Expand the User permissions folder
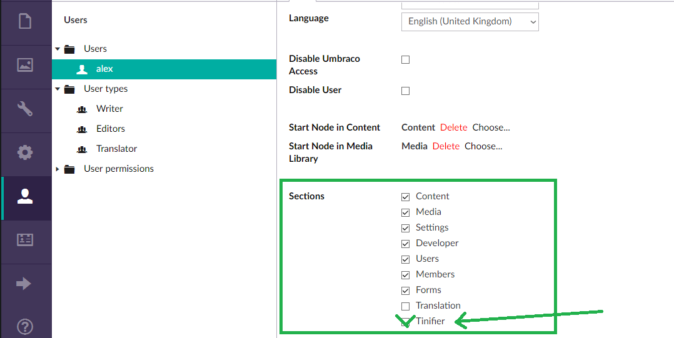 tap(58, 169)
